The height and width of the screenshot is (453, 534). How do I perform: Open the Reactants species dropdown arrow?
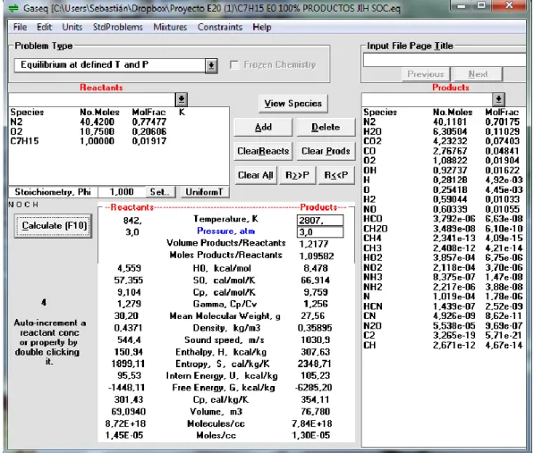click(182, 99)
